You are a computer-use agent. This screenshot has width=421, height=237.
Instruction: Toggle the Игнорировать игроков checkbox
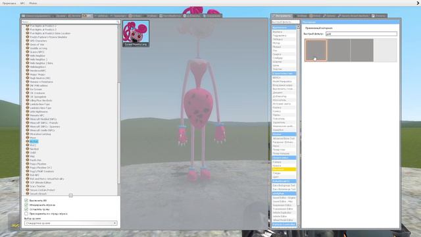[x=26, y=205]
